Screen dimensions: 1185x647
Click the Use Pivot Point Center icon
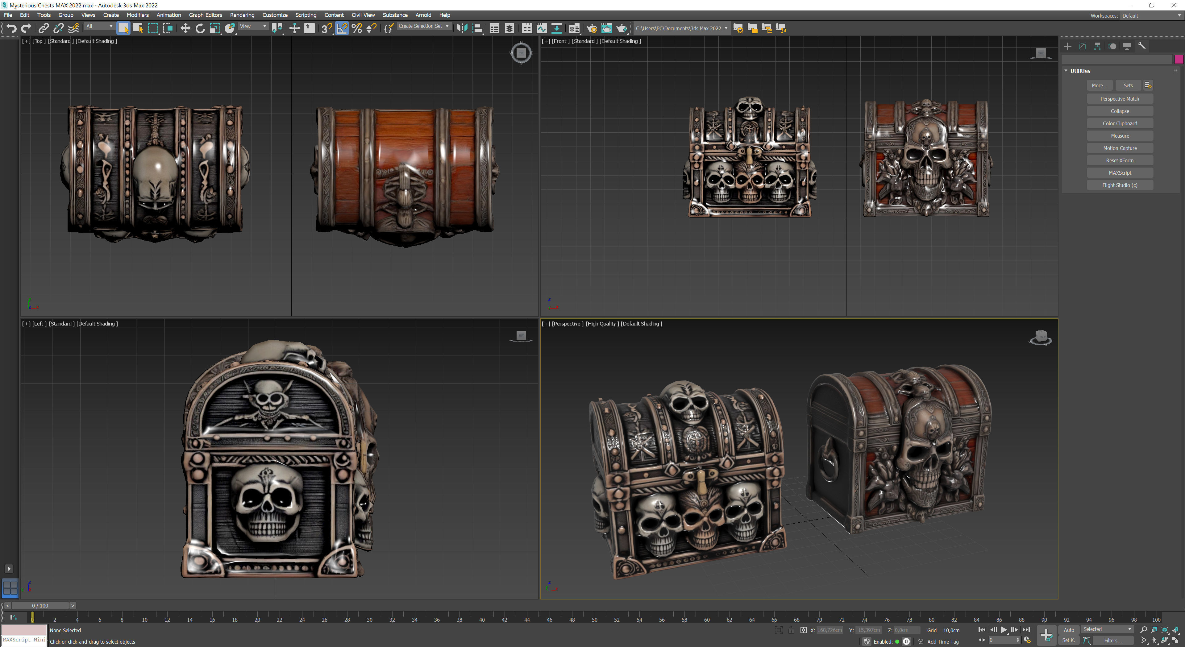click(x=277, y=28)
